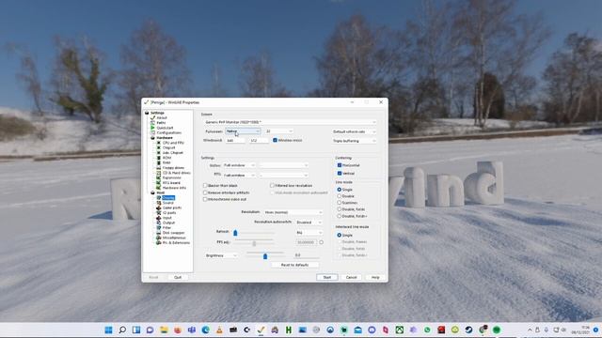The width and height of the screenshot is (602, 338).
Task: Select the highlighted Display tree item
Action: [x=168, y=198]
